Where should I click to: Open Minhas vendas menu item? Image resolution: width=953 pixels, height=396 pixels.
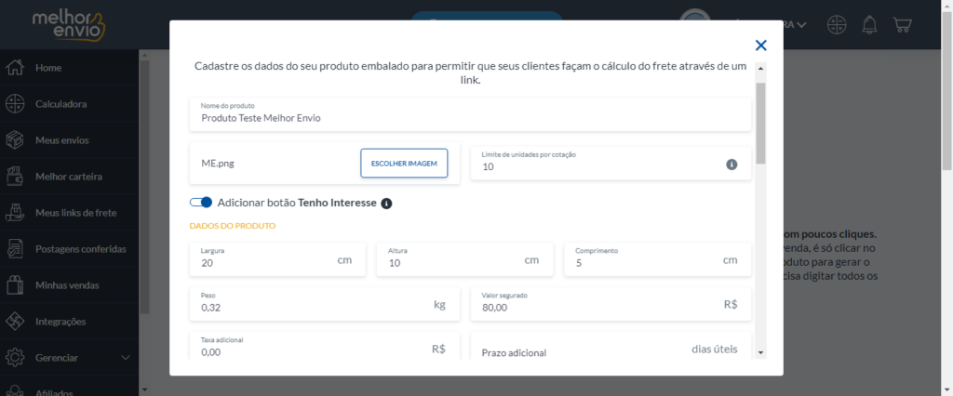point(69,284)
